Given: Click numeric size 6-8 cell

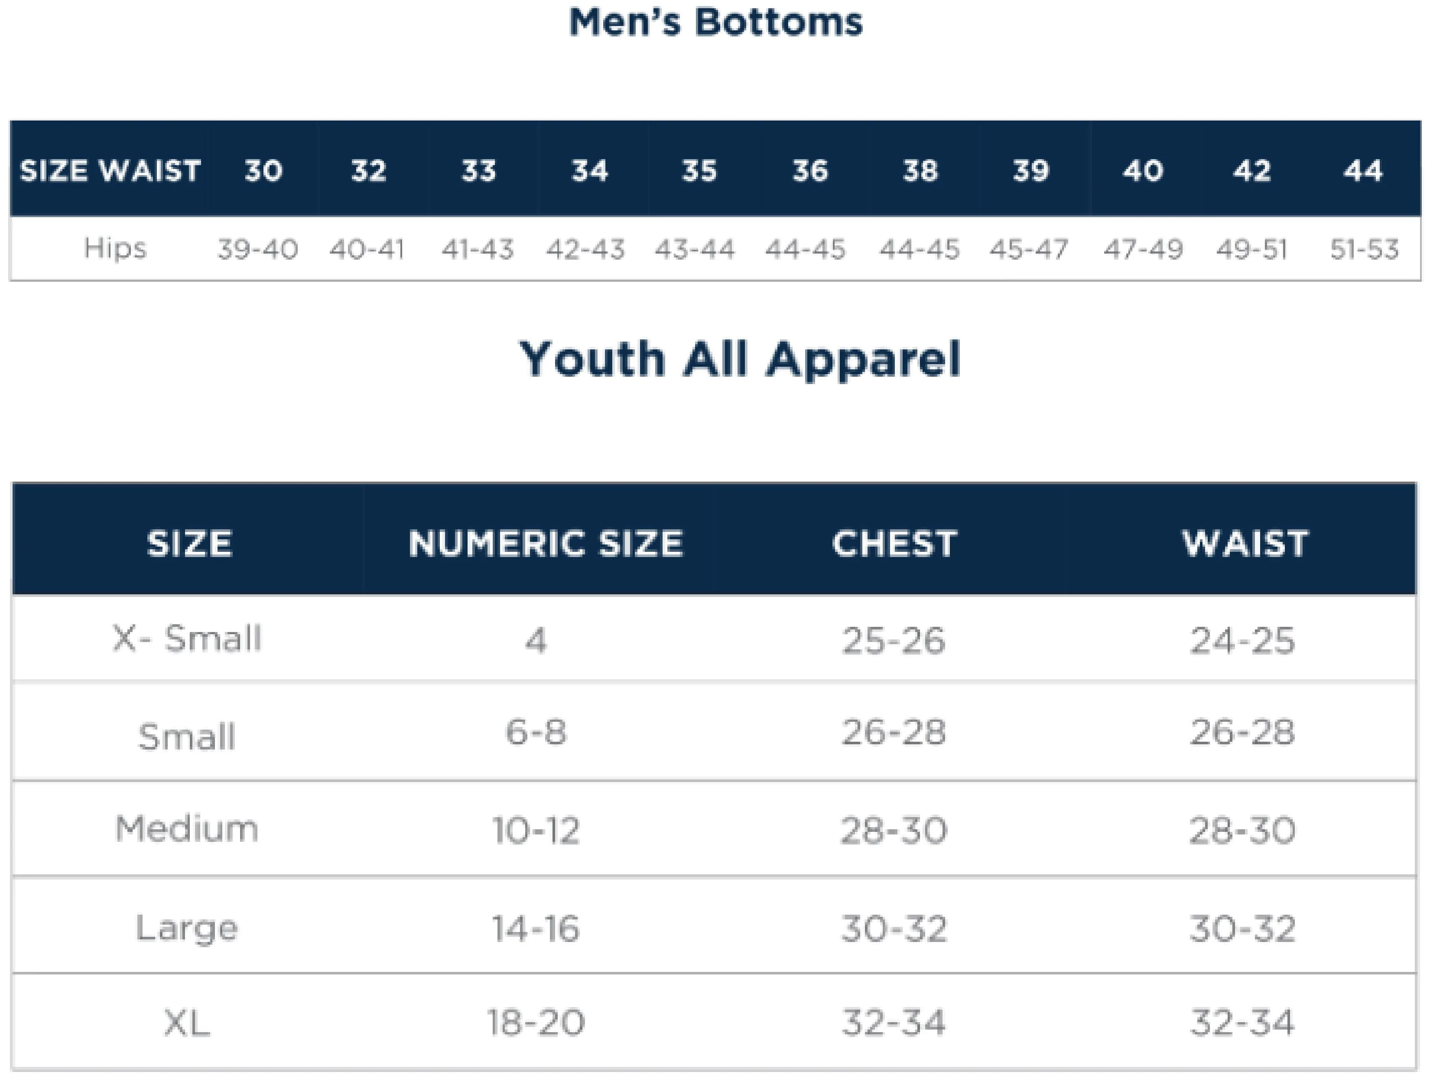Looking at the screenshot, I should [x=535, y=733].
